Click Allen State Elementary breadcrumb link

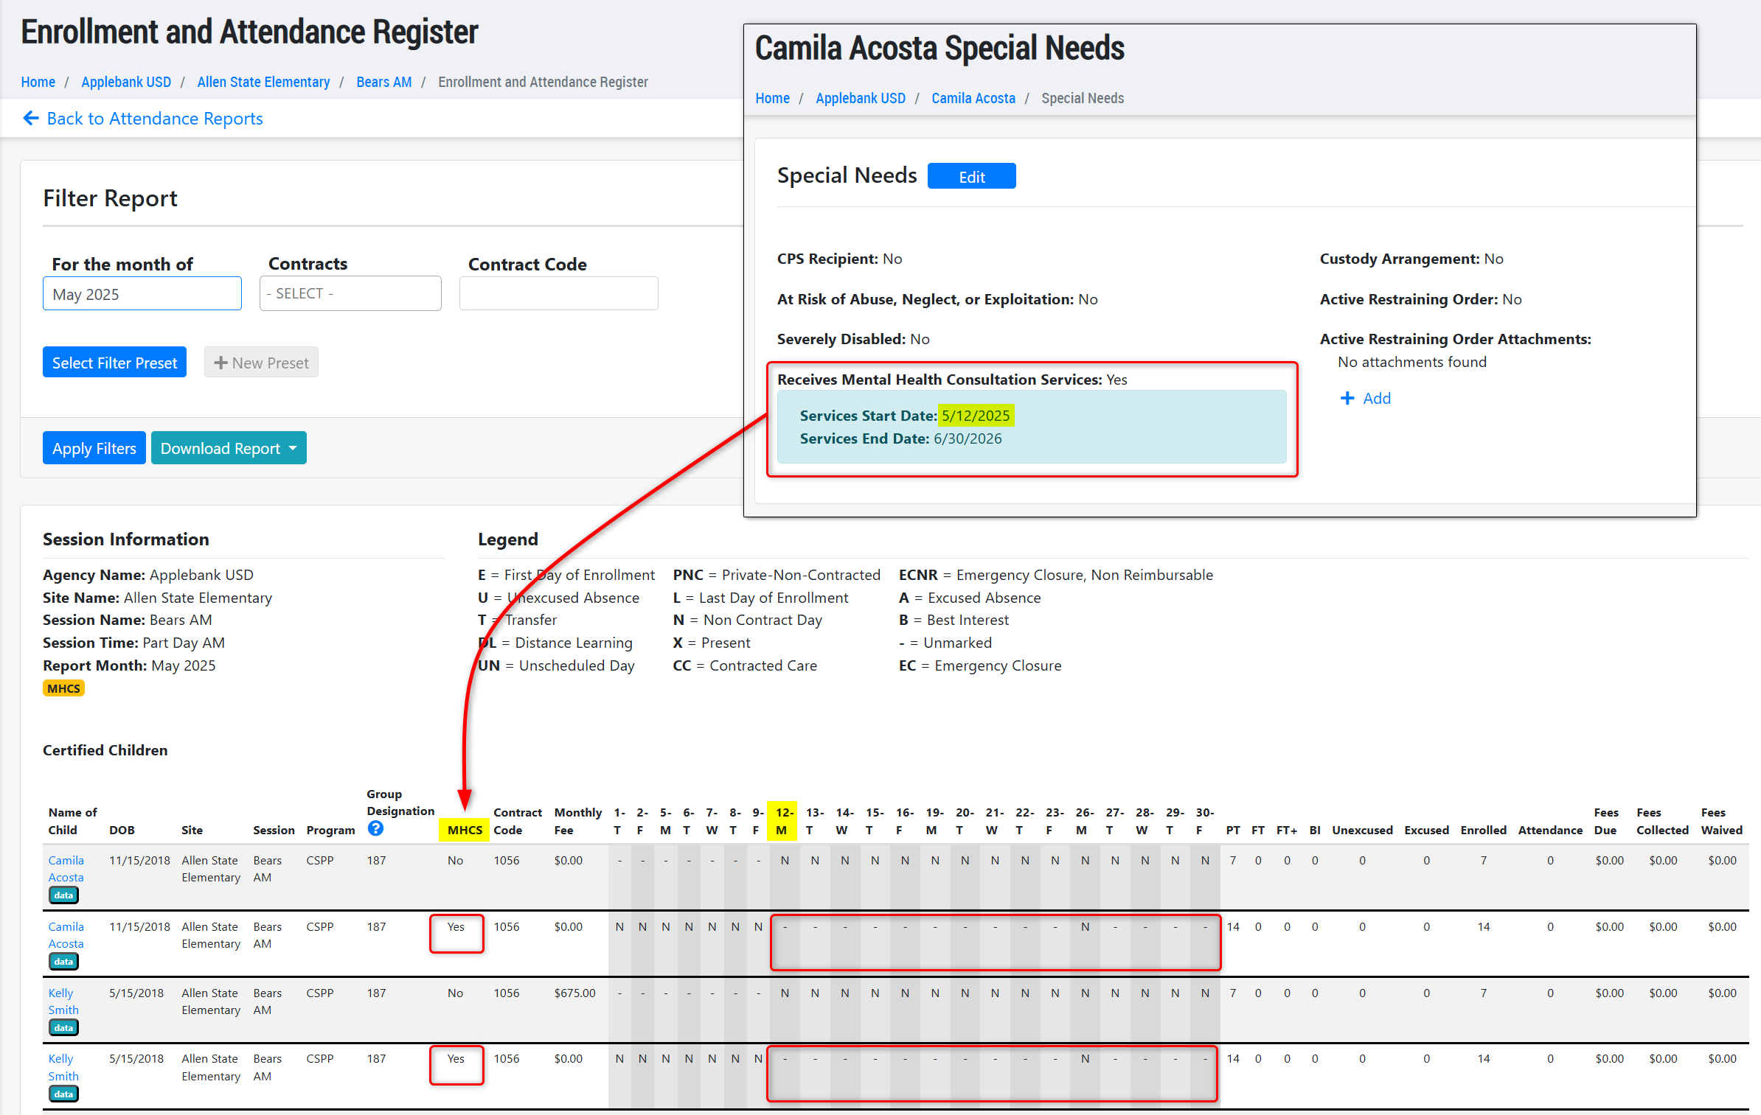(263, 82)
